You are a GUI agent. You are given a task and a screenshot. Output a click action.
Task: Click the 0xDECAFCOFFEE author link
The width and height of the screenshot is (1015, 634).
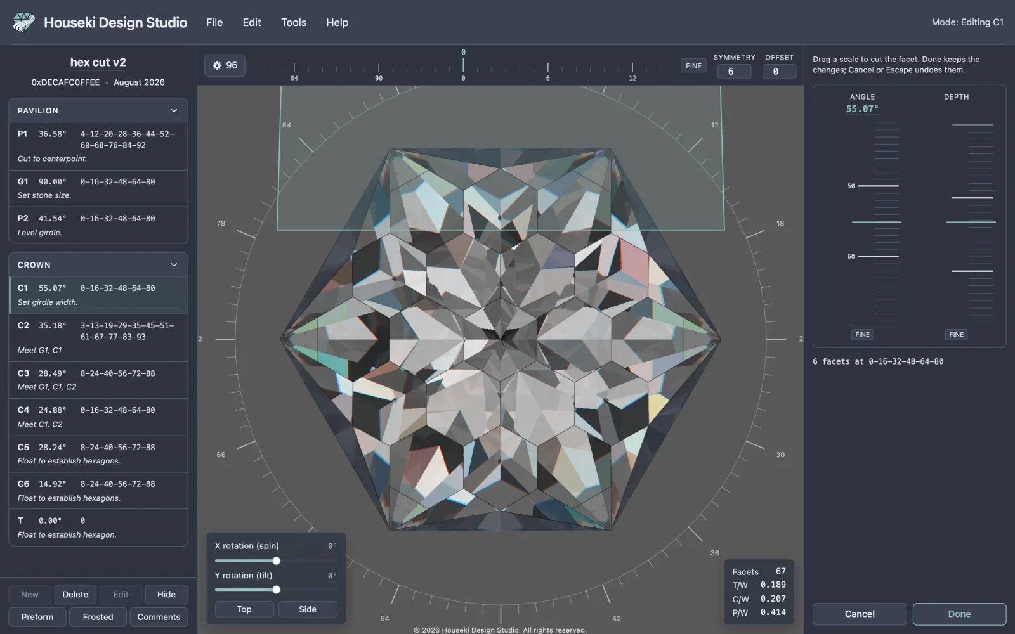[65, 82]
